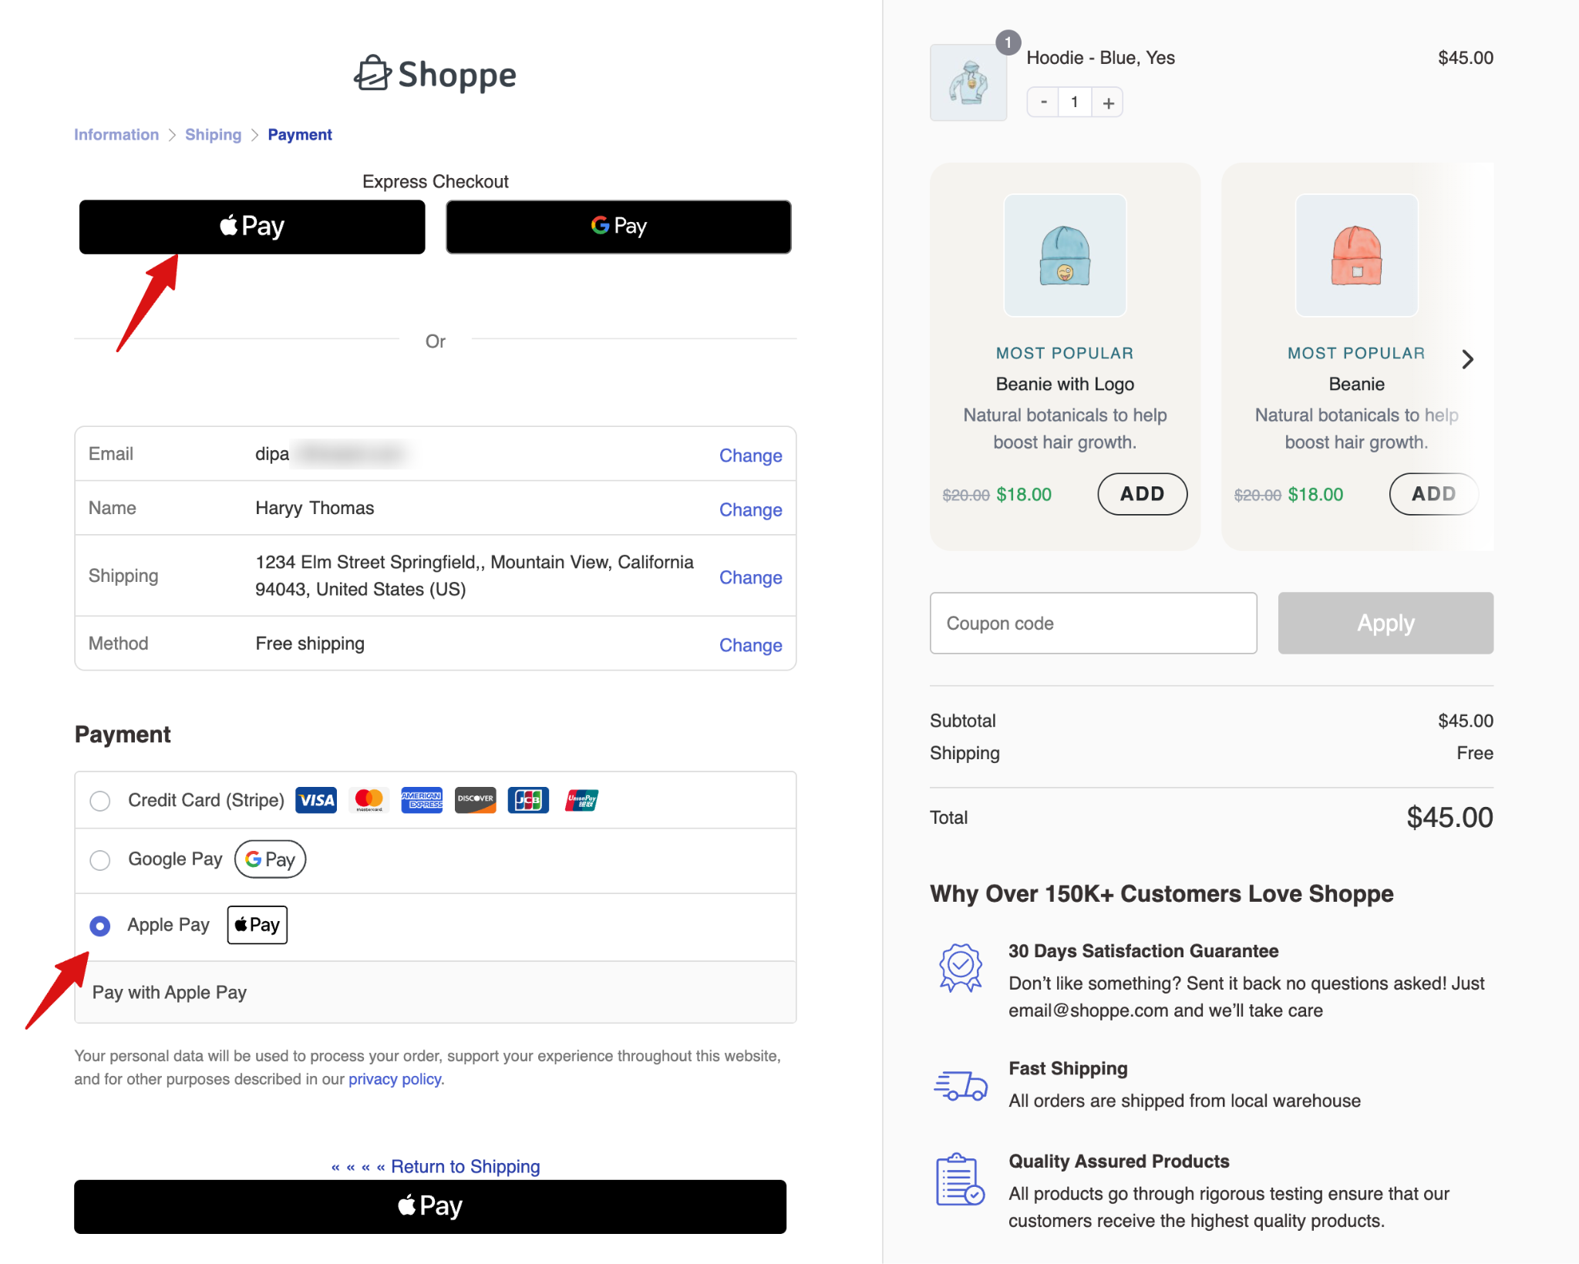Image resolution: width=1579 pixels, height=1264 pixels.
Task: Open the Beanie with Logo product image
Action: (1065, 255)
